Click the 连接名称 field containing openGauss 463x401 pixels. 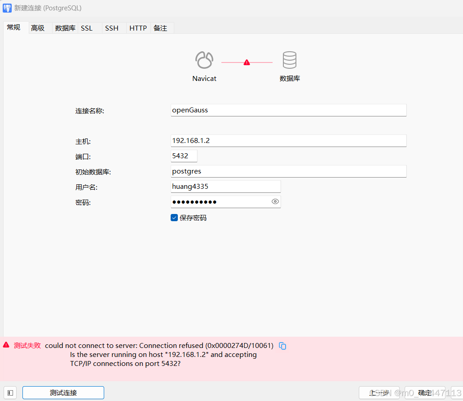tap(288, 110)
